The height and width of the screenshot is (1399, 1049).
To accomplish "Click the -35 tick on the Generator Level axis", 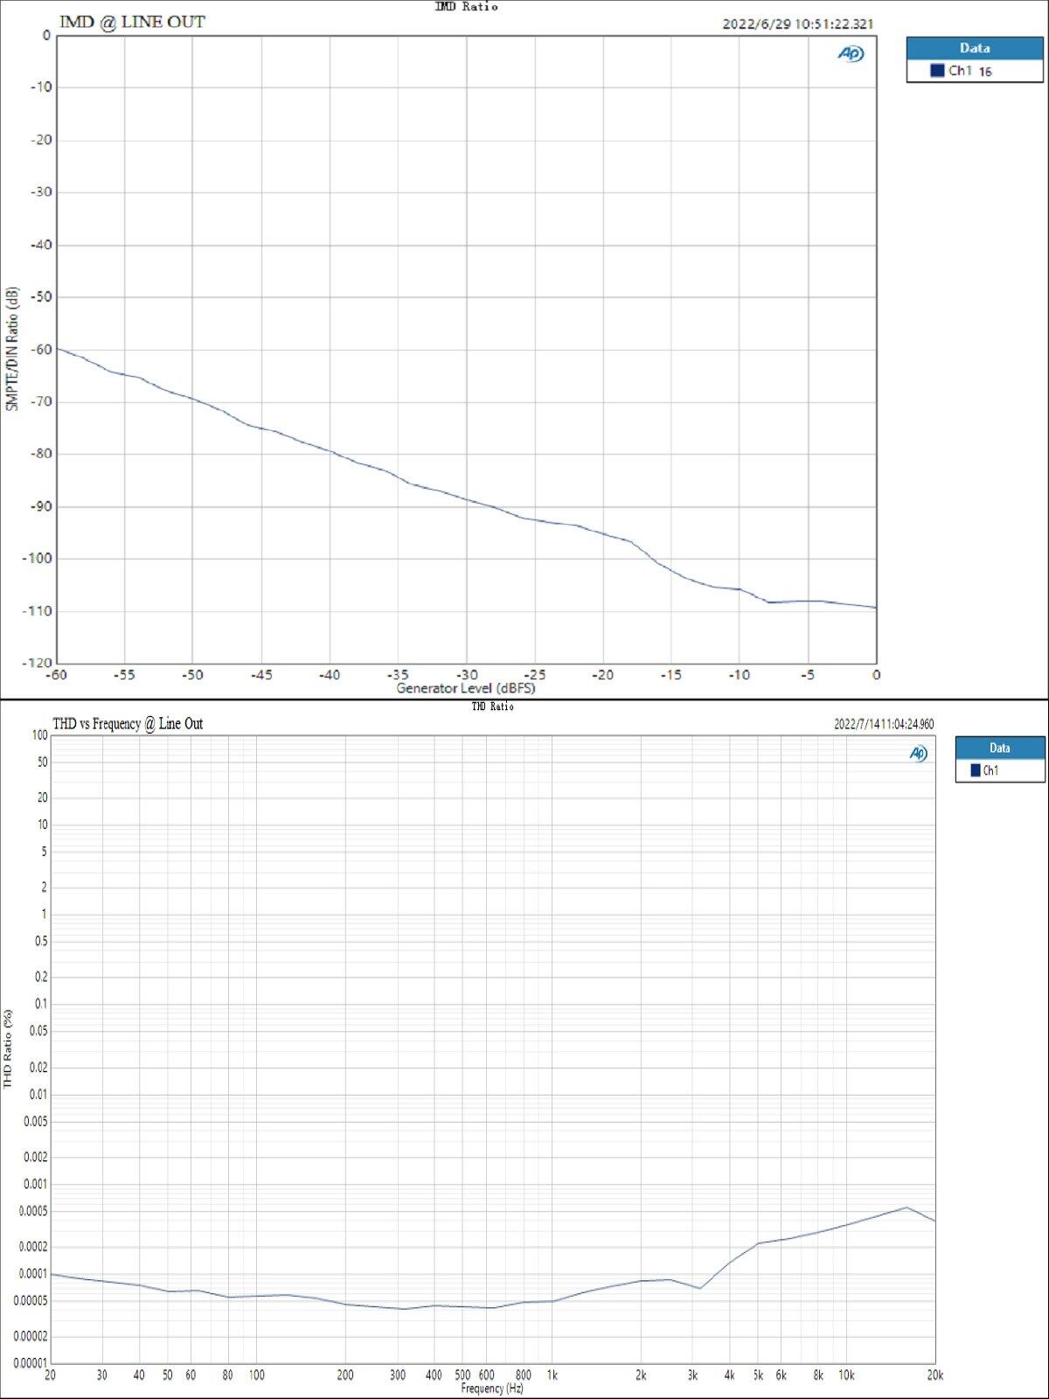I will [x=398, y=675].
